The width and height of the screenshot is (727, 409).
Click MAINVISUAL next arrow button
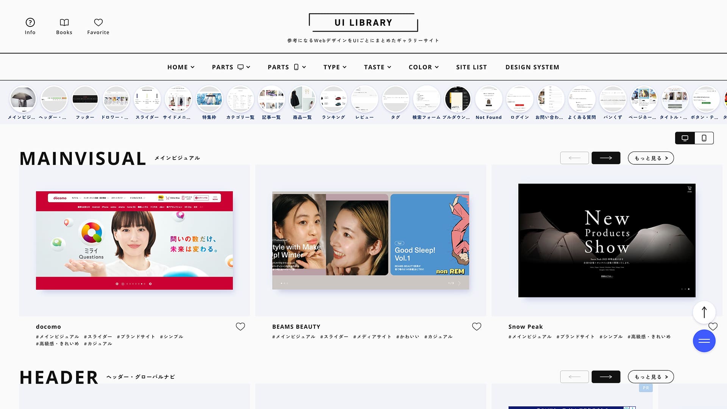[606, 158]
